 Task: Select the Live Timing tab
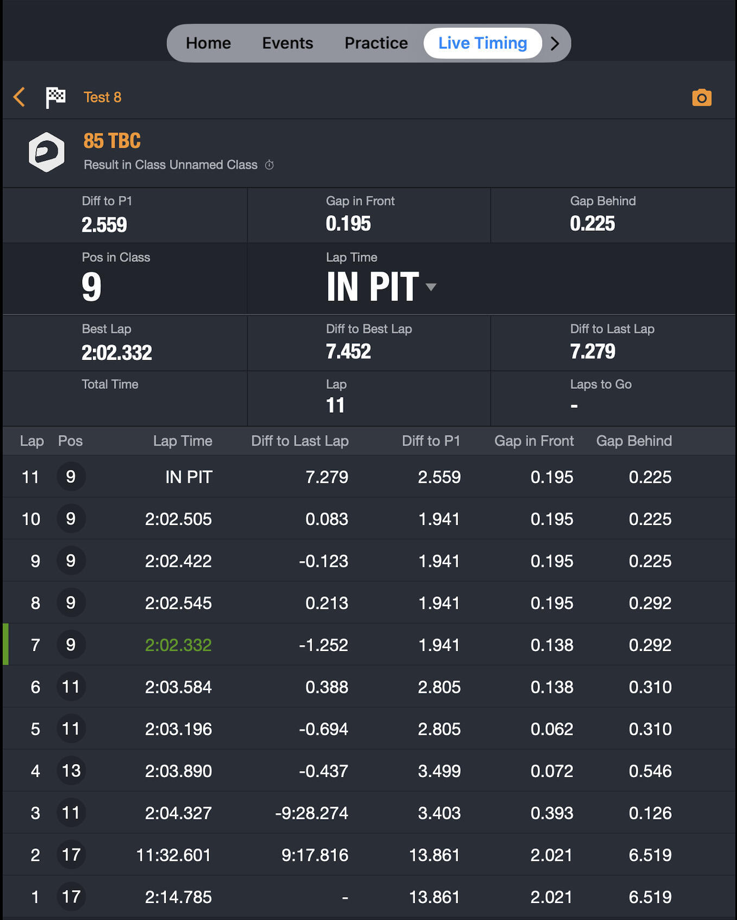pos(482,43)
